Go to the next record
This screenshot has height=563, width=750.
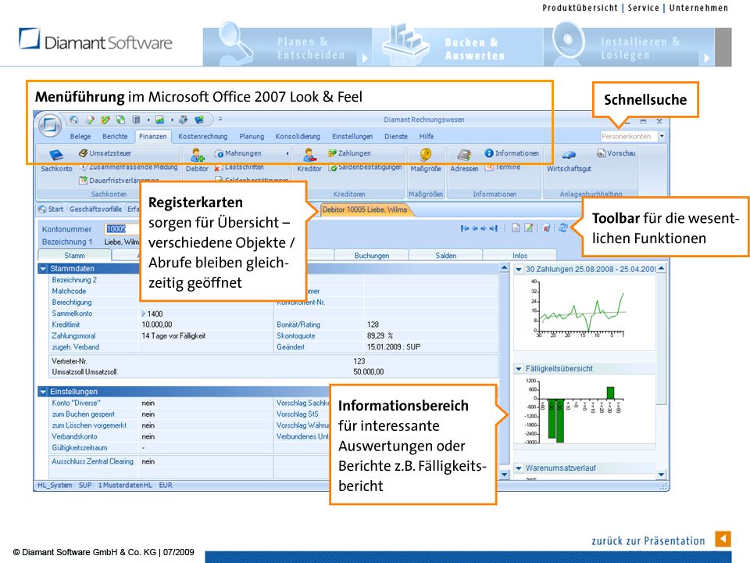(484, 228)
